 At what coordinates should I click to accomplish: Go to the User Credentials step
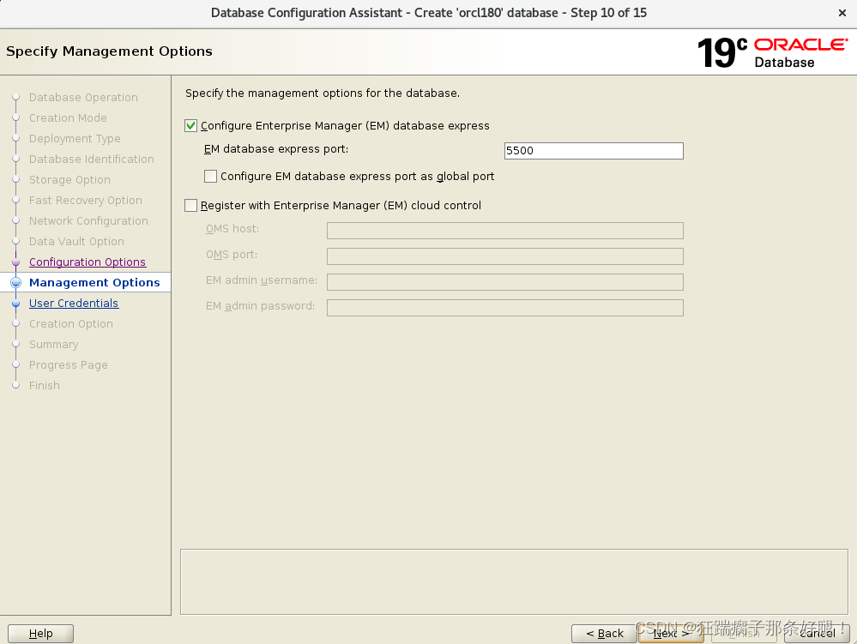click(x=74, y=304)
